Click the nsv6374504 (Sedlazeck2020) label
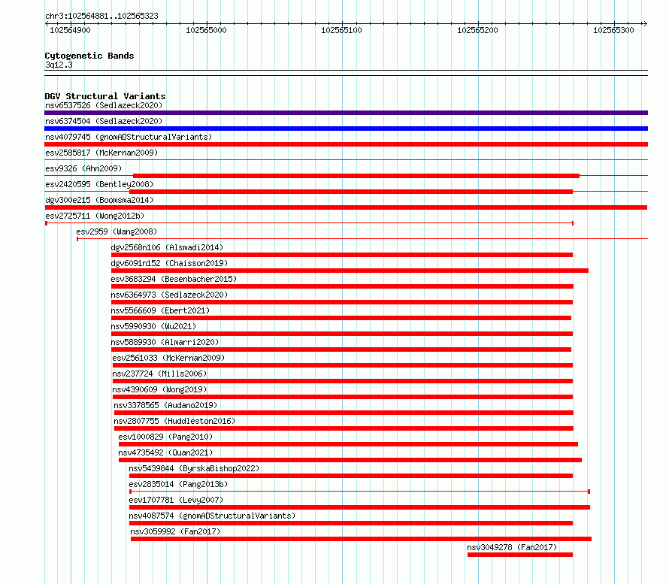Image resolution: width=669 pixels, height=584 pixels. pos(104,121)
